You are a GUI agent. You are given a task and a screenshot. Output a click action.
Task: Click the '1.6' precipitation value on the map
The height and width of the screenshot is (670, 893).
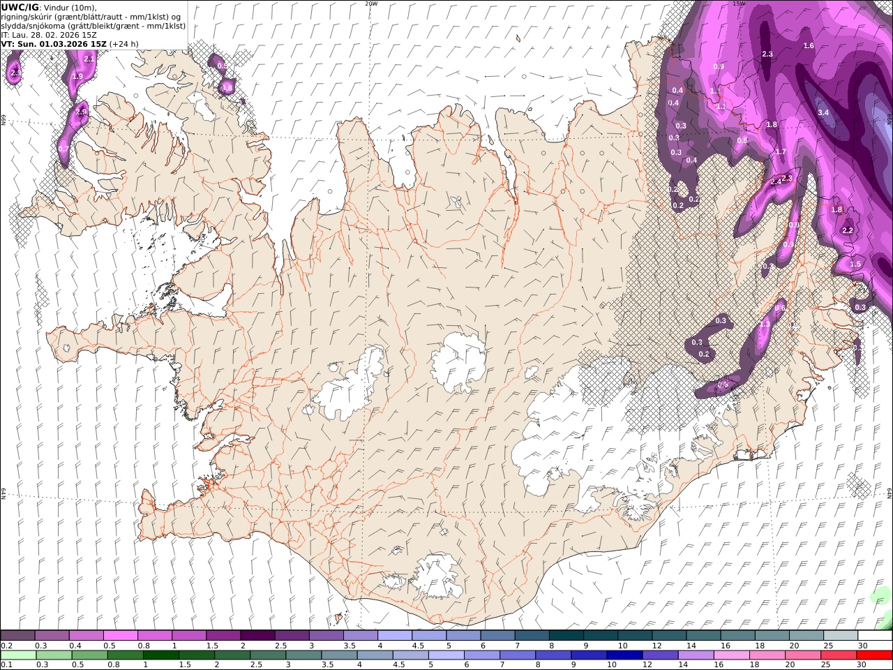pyautogui.click(x=809, y=45)
